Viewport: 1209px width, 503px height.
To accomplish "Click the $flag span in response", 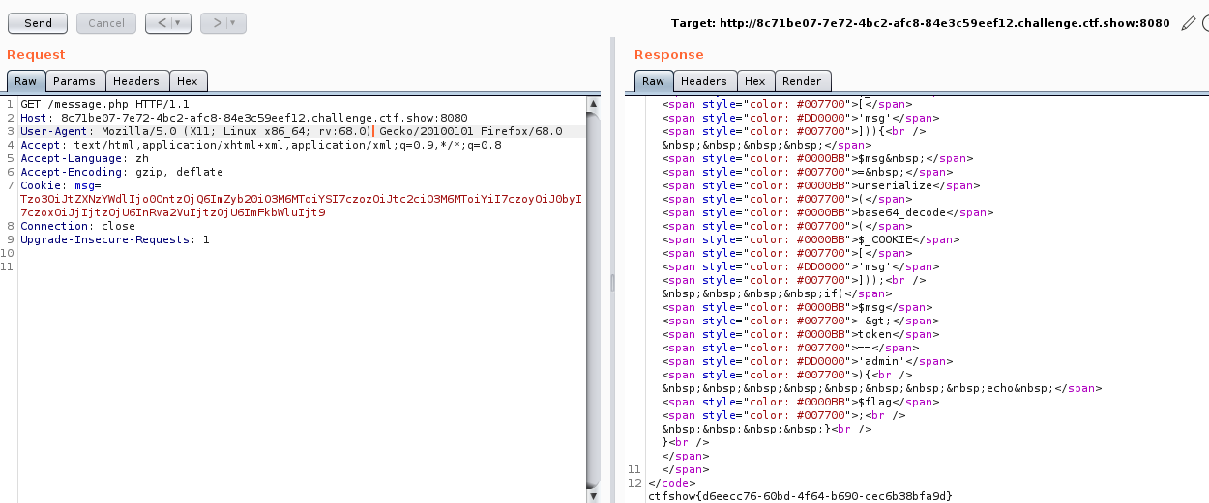I will point(799,402).
